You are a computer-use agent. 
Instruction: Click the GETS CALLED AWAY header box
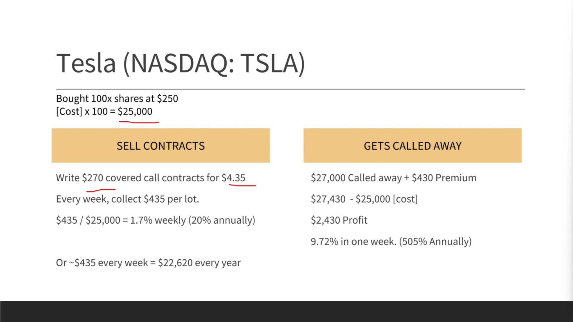point(412,145)
